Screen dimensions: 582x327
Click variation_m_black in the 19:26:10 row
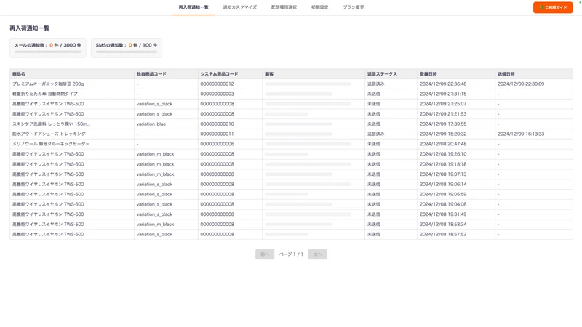(155, 154)
